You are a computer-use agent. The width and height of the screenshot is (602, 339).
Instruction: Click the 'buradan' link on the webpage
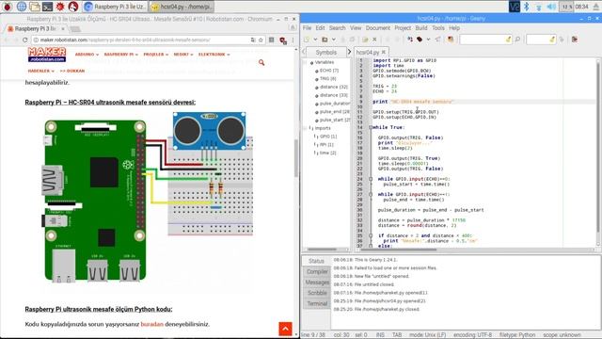coord(152,324)
